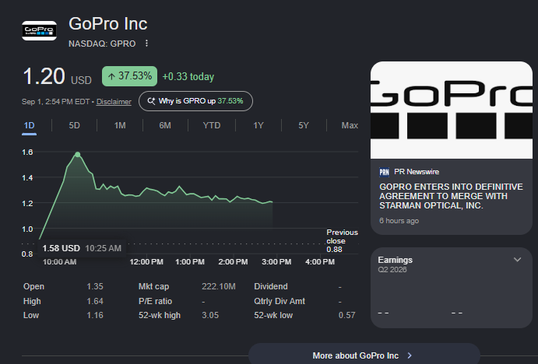The width and height of the screenshot is (538, 364).
Task: Click the Low value 1.16
Action: tap(95, 315)
